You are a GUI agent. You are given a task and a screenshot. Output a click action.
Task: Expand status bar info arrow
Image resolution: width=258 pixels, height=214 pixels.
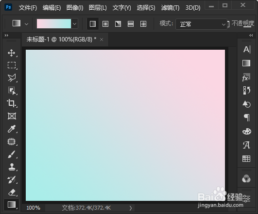(131, 208)
